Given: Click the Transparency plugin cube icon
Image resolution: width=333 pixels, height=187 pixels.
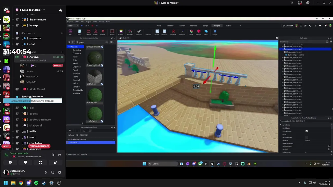Looking at the screenshot, I should [199, 31].
